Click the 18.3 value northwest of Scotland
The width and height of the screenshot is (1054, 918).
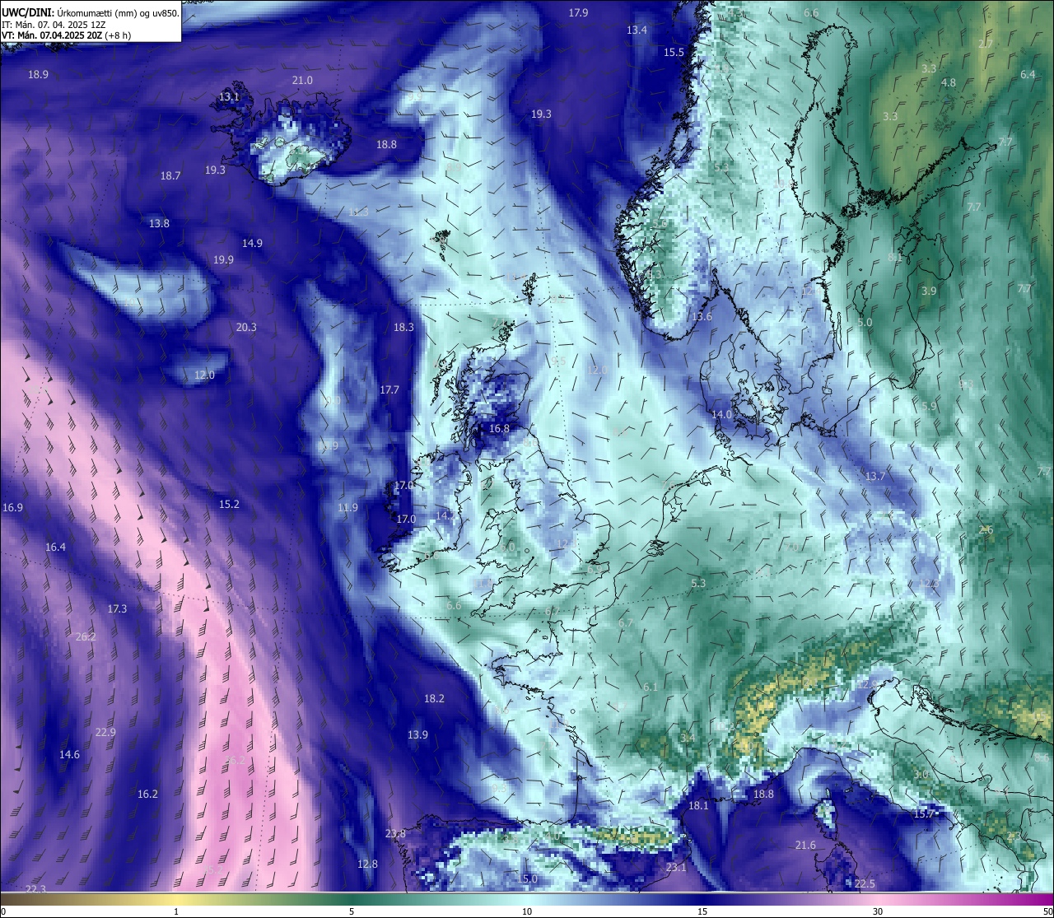pyautogui.click(x=403, y=327)
